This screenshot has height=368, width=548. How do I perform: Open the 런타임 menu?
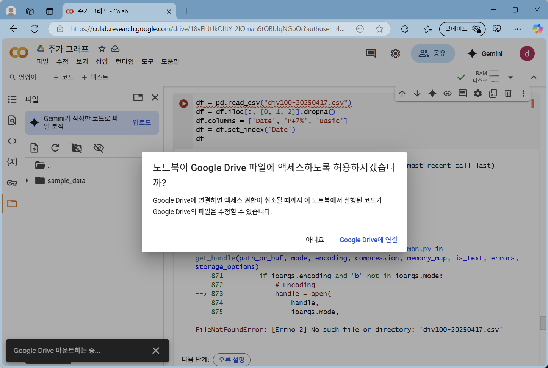[124, 61]
